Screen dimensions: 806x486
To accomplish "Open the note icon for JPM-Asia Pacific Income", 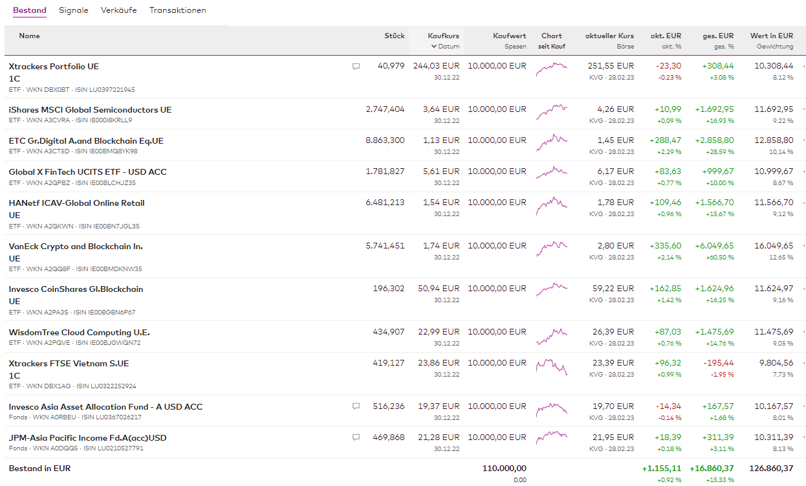I will point(356,437).
